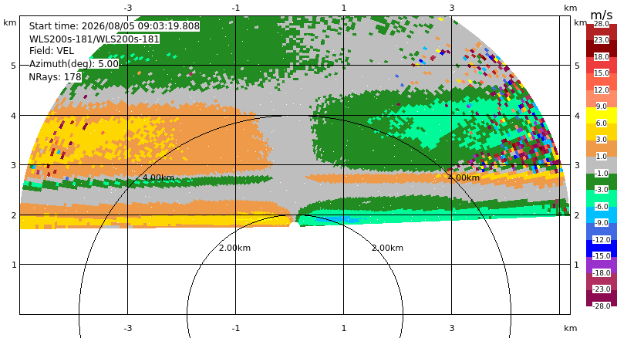Click the Start time text label
This screenshot has width=617, height=338.
point(114,26)
